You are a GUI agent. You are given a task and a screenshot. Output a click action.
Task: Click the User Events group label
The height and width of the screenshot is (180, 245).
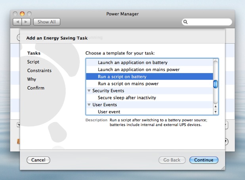tap(105, 105)
